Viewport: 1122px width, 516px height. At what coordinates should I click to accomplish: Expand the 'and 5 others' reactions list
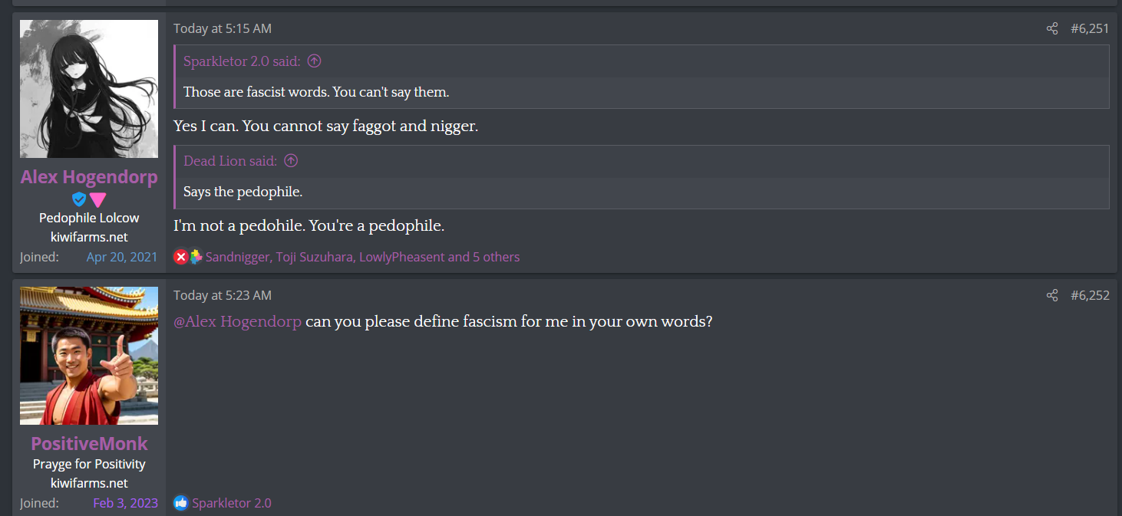coord(483,258)
